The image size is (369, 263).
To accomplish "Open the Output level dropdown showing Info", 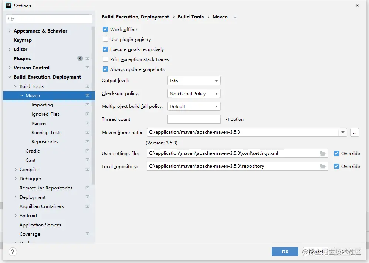I will 194,81.
